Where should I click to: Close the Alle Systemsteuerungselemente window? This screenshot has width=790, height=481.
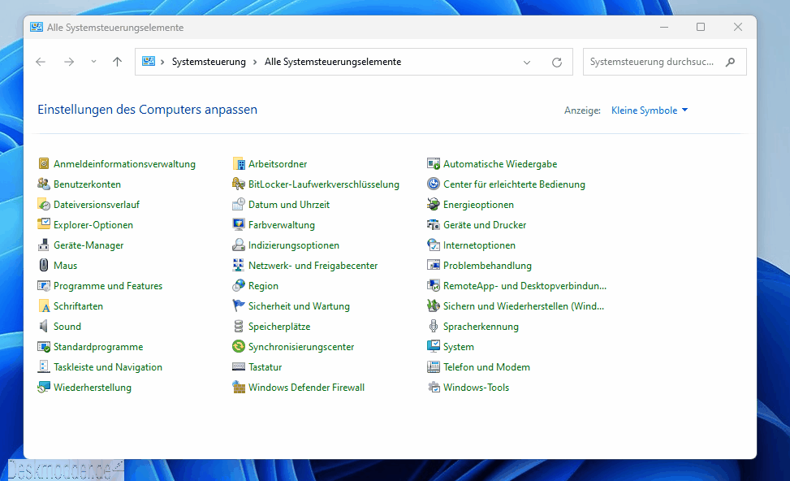(x=737, y=28)
